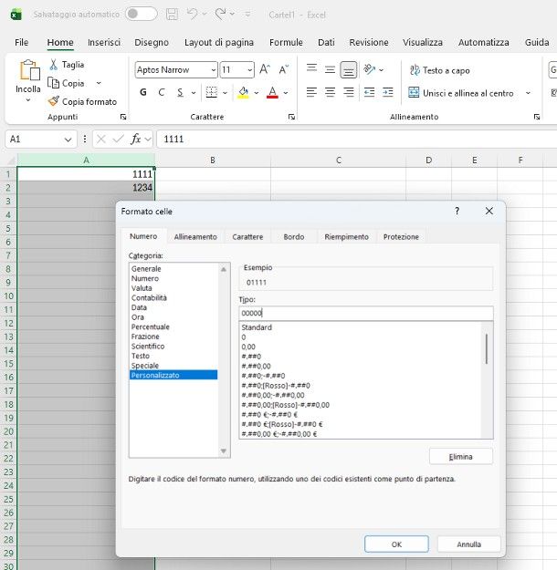557x570 pixels.
Task: Expand the Incolla dropdown arrow
Action: (x=28, y=100)
